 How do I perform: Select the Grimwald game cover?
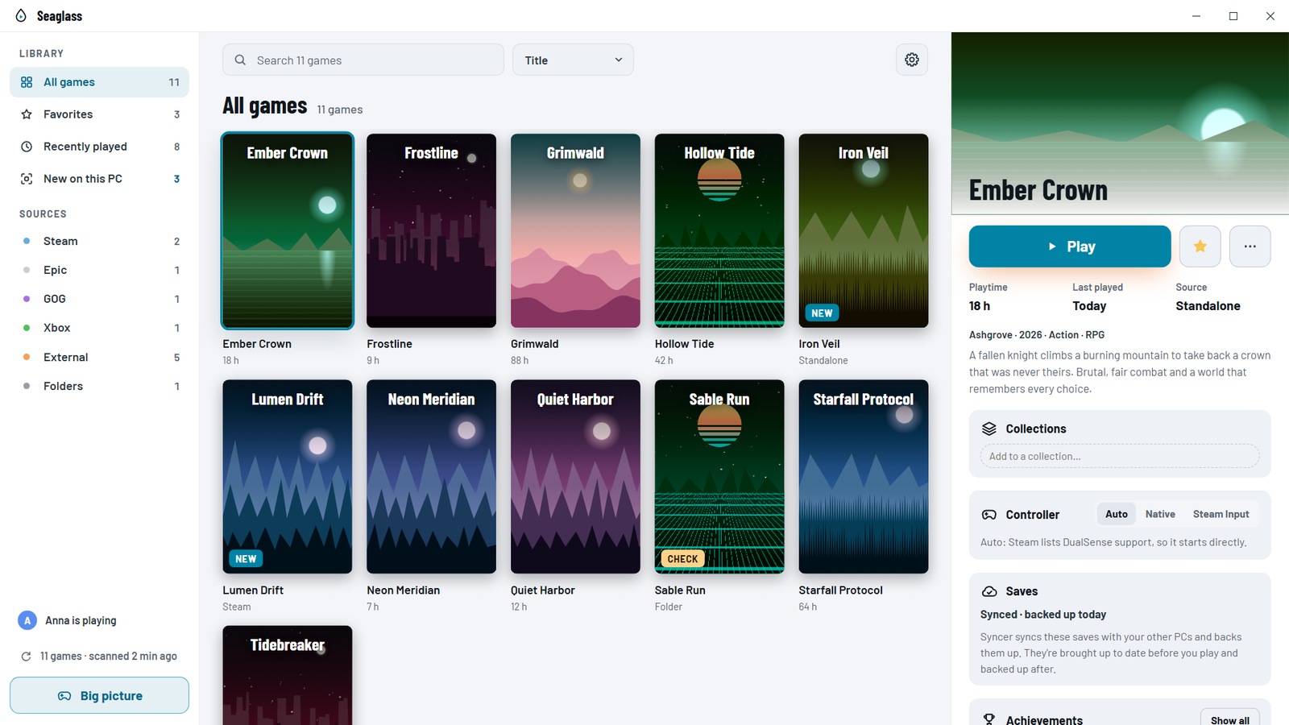(575, 230)
